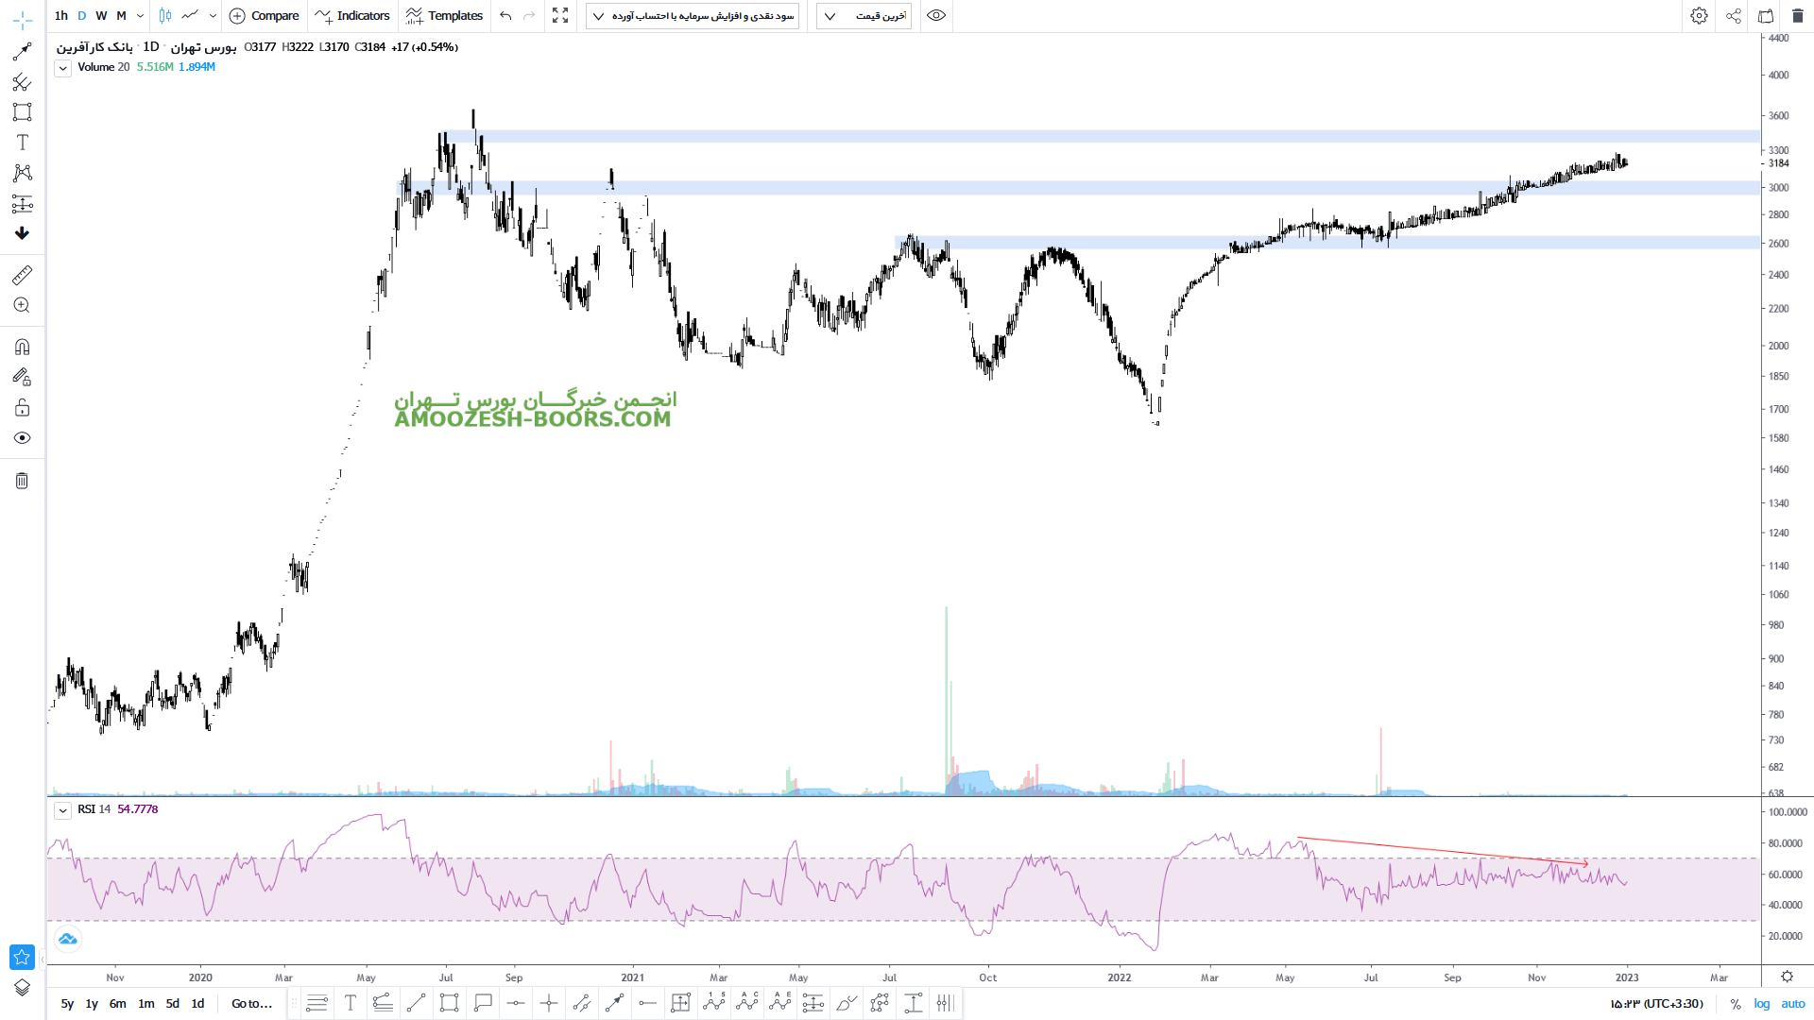This screenshot has height=1020, width=1814.
Task: Toggle log scale
Action: click(1762, 1004)
